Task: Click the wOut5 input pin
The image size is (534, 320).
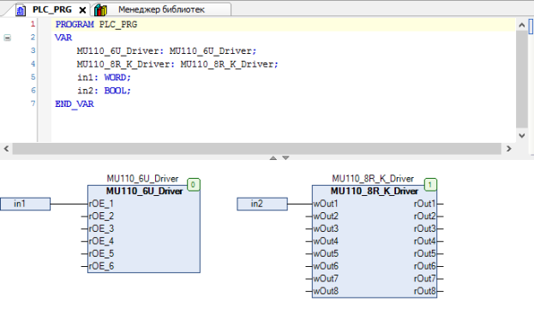Action: [326, 253]
